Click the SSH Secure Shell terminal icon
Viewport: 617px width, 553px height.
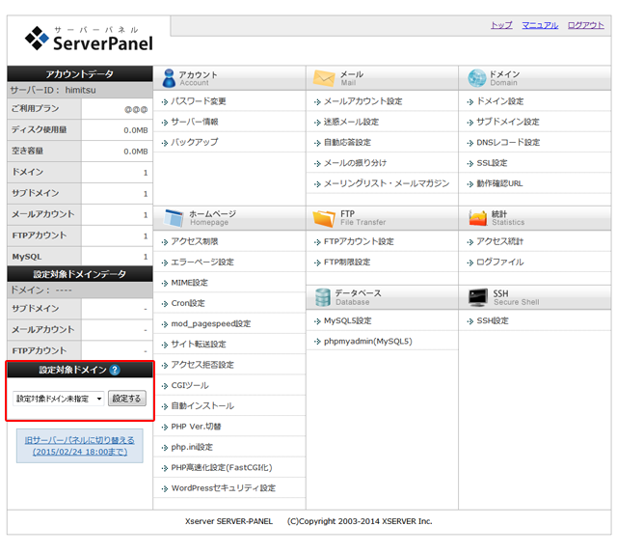point(476,297)
